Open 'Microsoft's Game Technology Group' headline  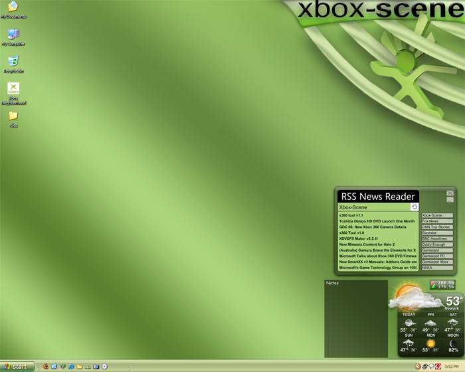(x=378, y=268)
